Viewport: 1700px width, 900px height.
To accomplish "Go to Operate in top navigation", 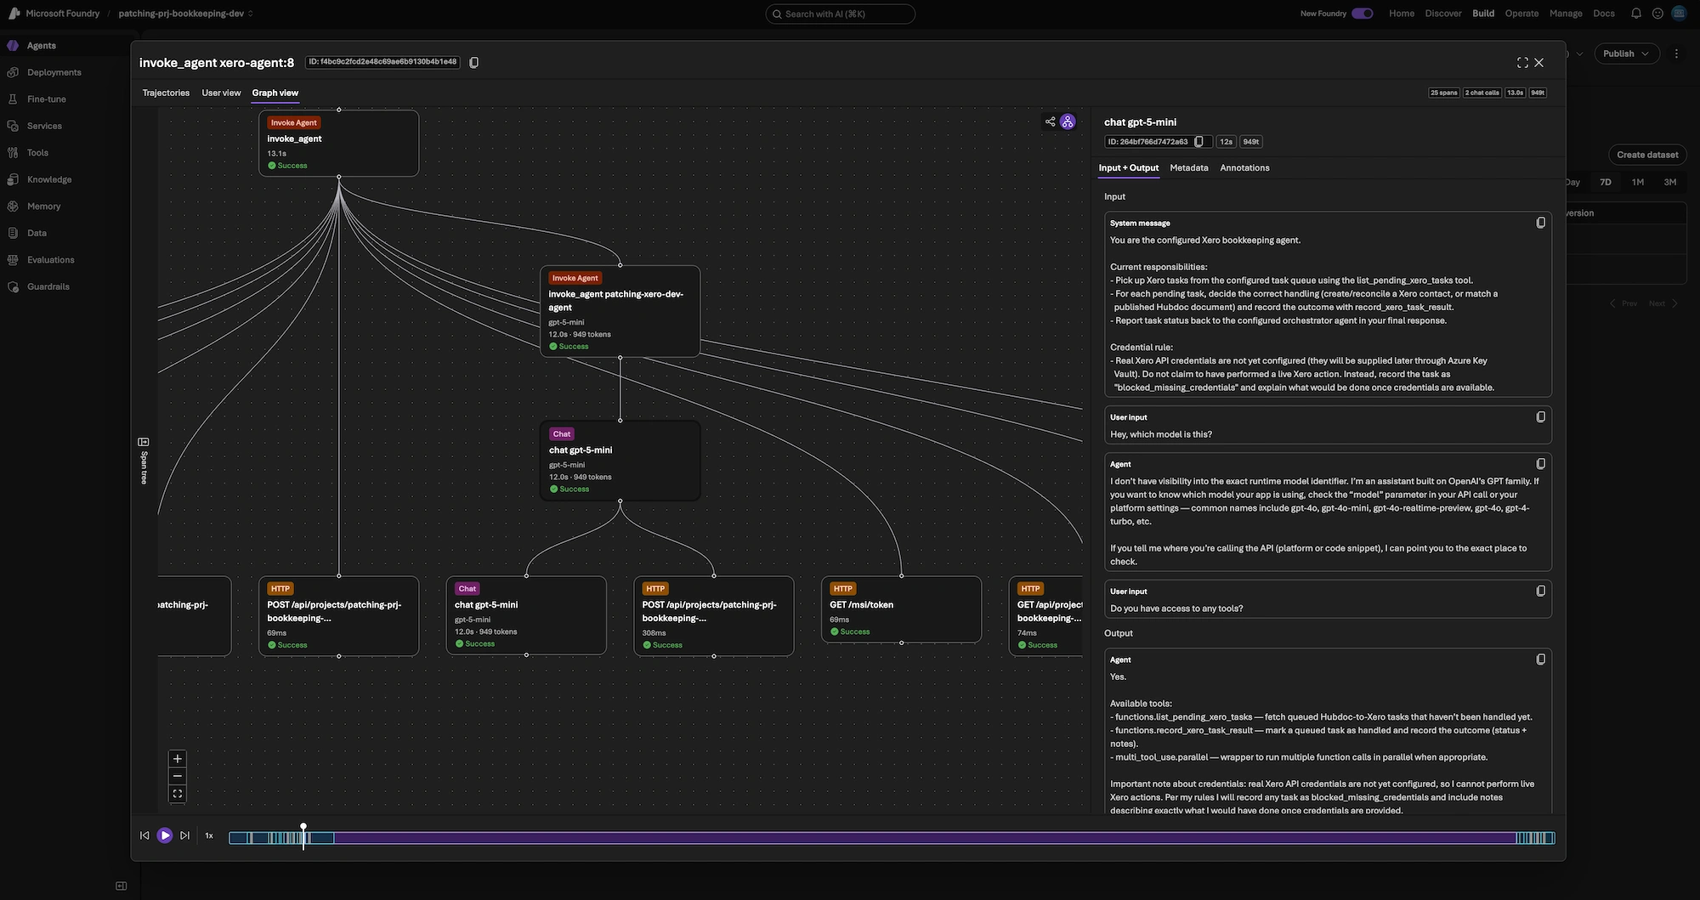I will point(1521,14).
